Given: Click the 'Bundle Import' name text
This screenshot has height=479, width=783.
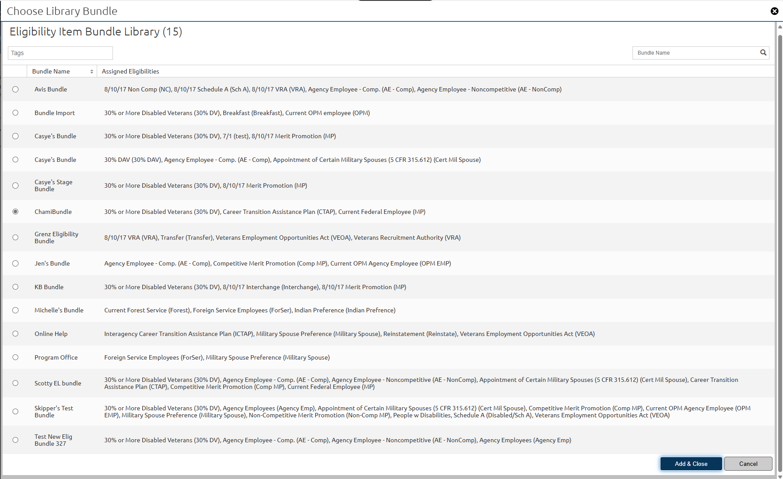Looking at the screenshot, I should point(55,113).
